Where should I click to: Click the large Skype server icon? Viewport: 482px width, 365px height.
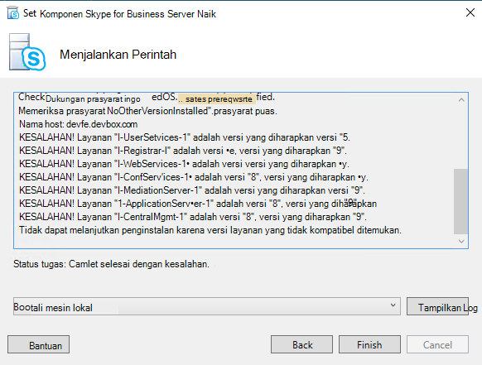pos(27,52)
